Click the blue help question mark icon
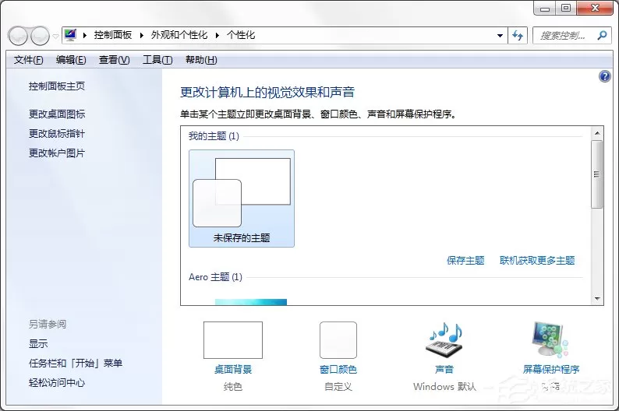Image resolution: width=619 pixels, height=411 pixels. 604,76
